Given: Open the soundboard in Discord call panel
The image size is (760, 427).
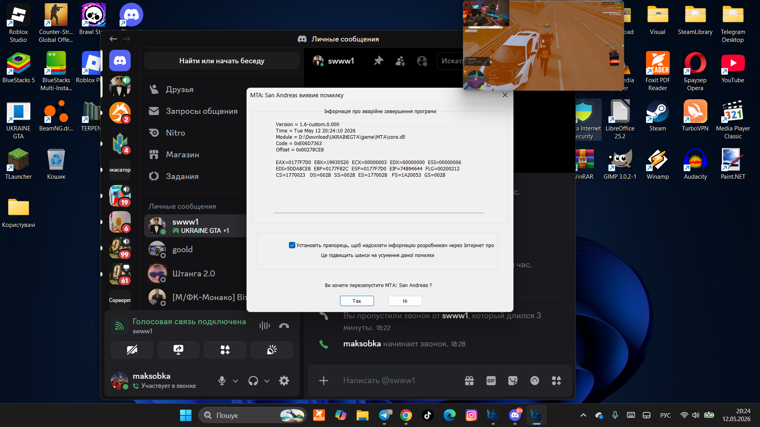Looking at the screenshot, I should coord(272,350).
